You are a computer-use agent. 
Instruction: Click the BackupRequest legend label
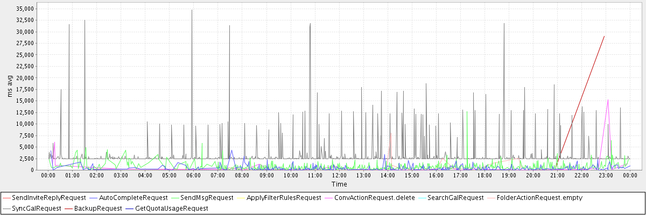98,208
